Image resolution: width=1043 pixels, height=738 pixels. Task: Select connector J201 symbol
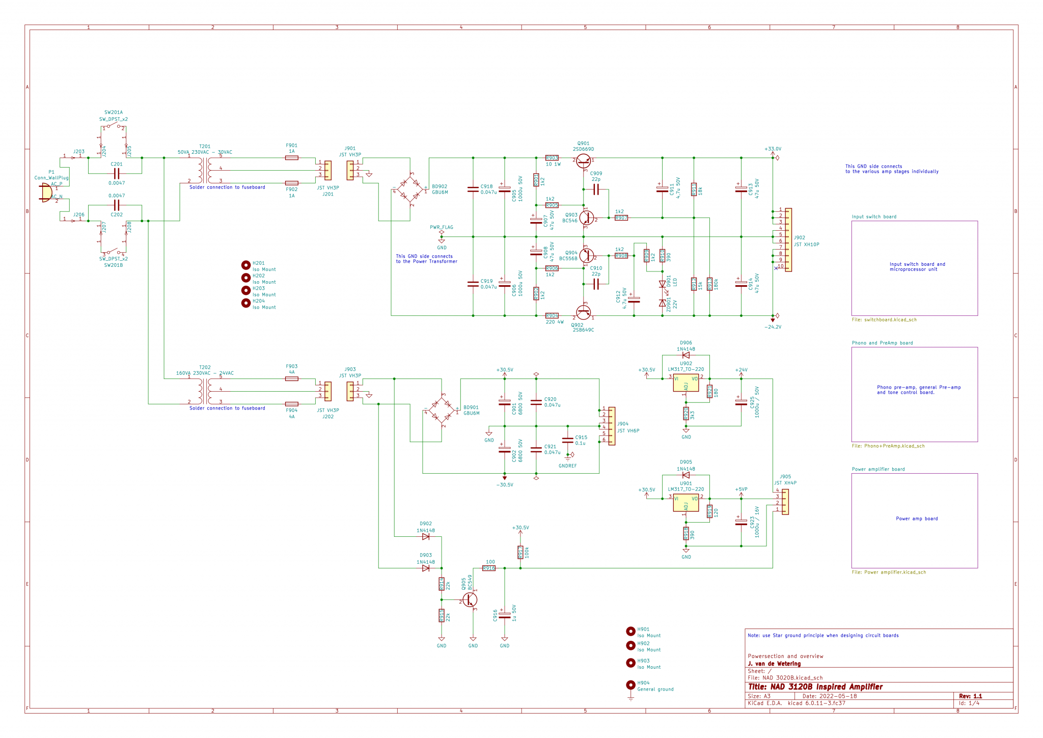pos(327,170)
